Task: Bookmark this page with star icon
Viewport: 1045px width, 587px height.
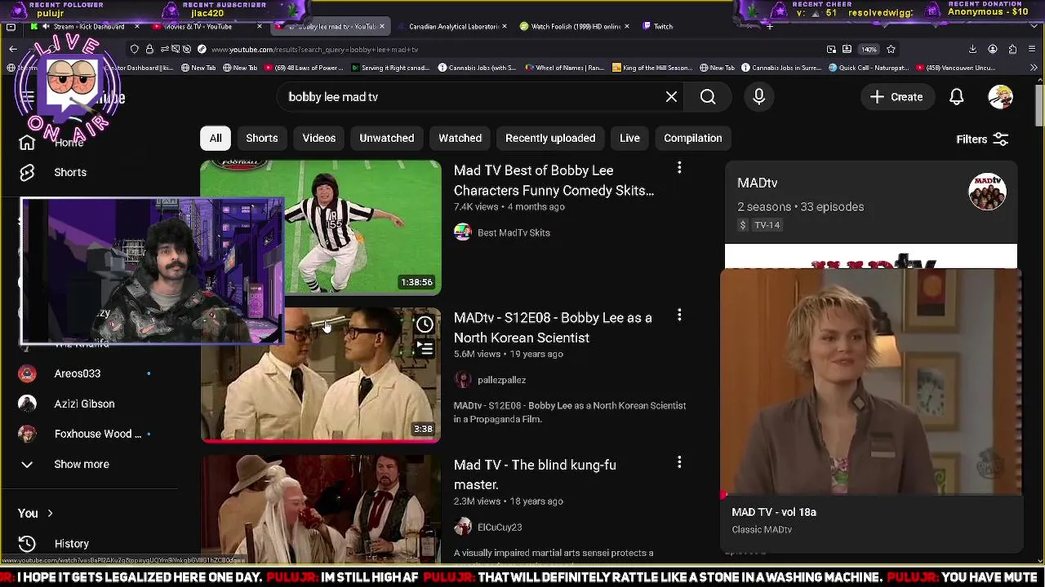Action: click(891, 50)
